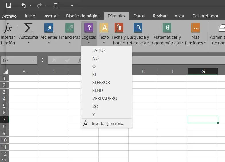Open Matemáticas y trigonométricas functions icon
Viewport: 225px width, 162px height.
coord(167,28)
